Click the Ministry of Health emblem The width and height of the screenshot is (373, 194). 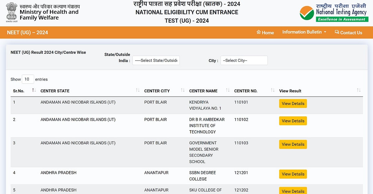pyautogui.click(x=12, y=12)
